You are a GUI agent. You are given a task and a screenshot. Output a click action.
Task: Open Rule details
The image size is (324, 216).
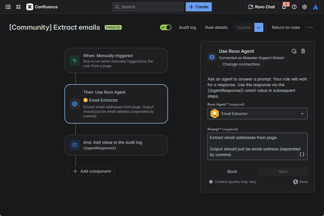pyautogui.click(x=216, y=27)
